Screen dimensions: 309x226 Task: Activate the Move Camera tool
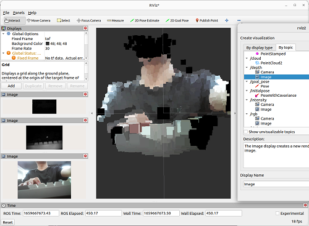(39, 20)
